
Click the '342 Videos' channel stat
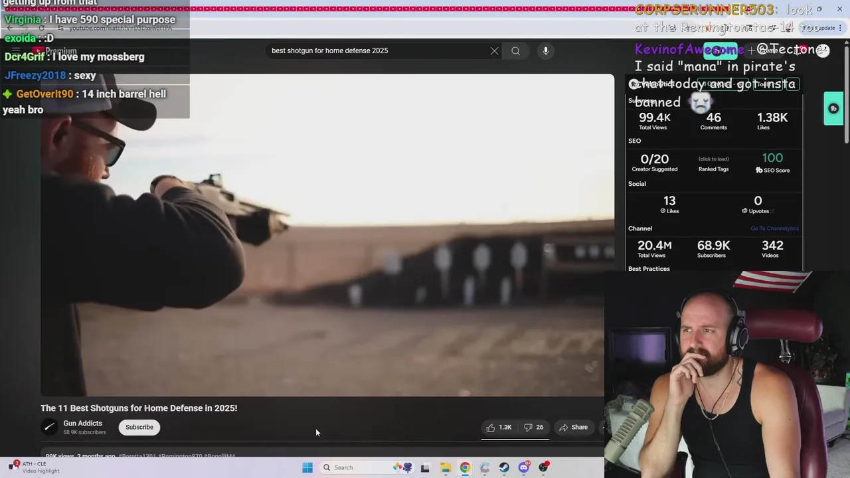[x=772, y=248]
